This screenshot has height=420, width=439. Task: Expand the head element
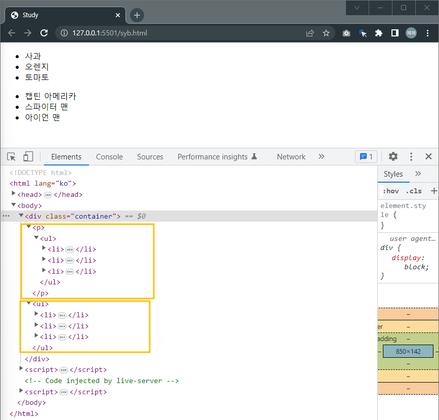click(13, 194)
